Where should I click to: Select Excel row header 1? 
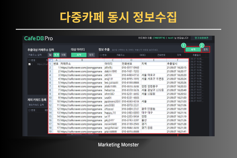[51, 64]
